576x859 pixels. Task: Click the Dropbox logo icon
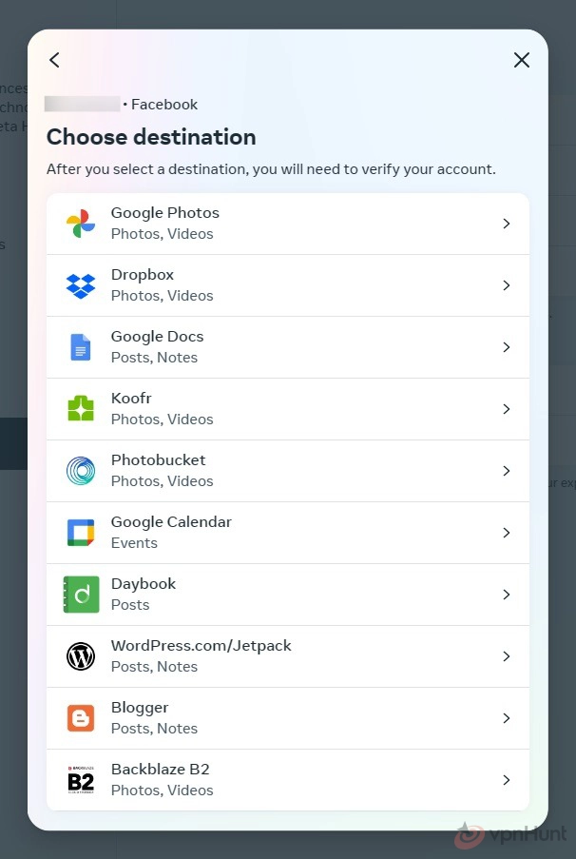click(x=81, y=285)
